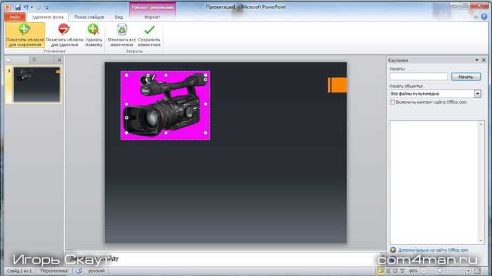Click the Начать search button

[x=466, y=77]
